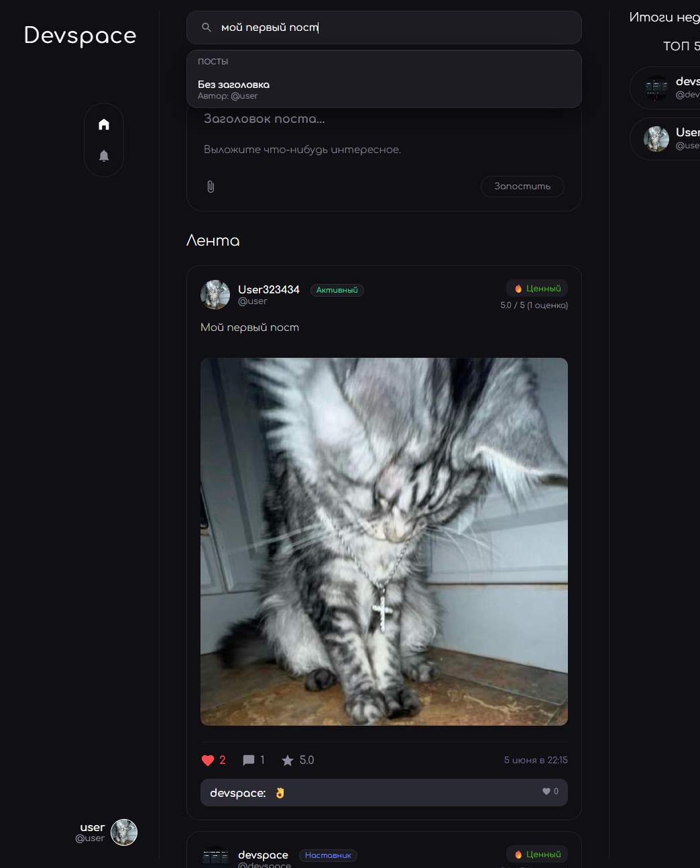Image resolution: width=700 pixels, height=868 pixels.
Task: Open devspace avatar in second post
Action: click(x=215, y=857)
